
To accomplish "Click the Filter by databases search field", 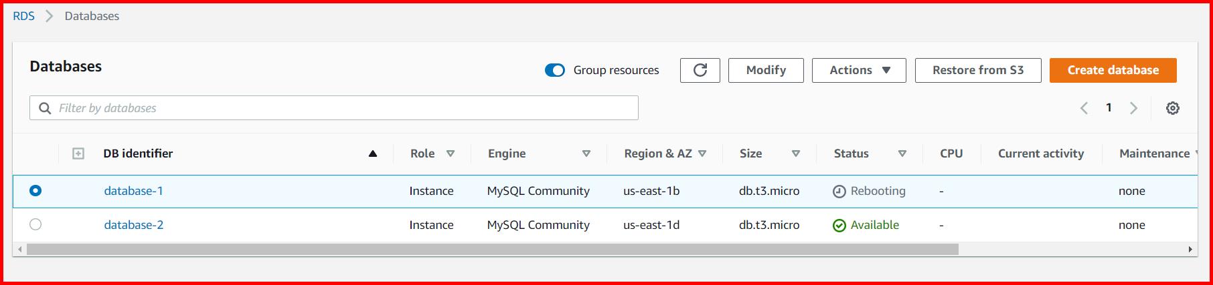I will 335,108.
